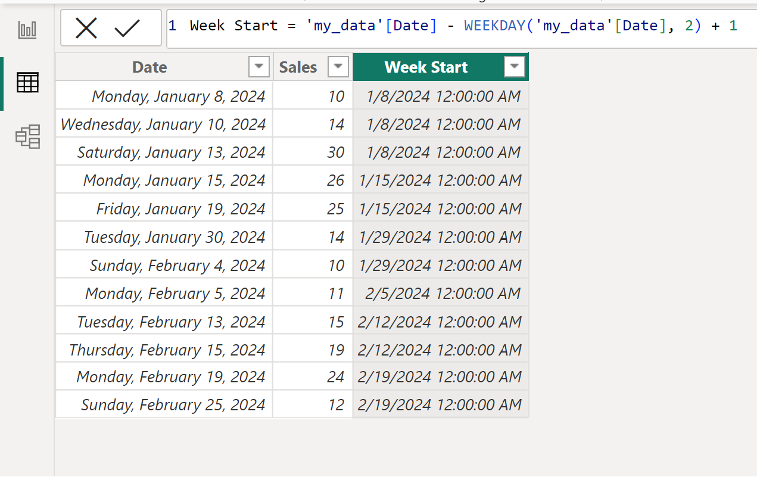
Task: Select cell Monday, February 5, 2024
Action: tap(164, 293)
